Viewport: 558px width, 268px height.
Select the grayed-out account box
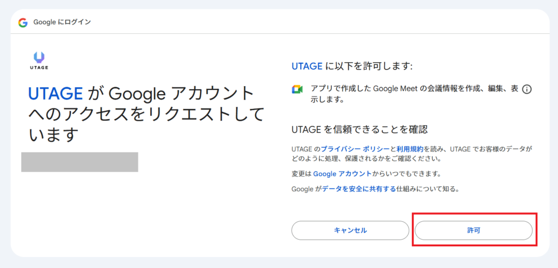[x=80, y=162]
